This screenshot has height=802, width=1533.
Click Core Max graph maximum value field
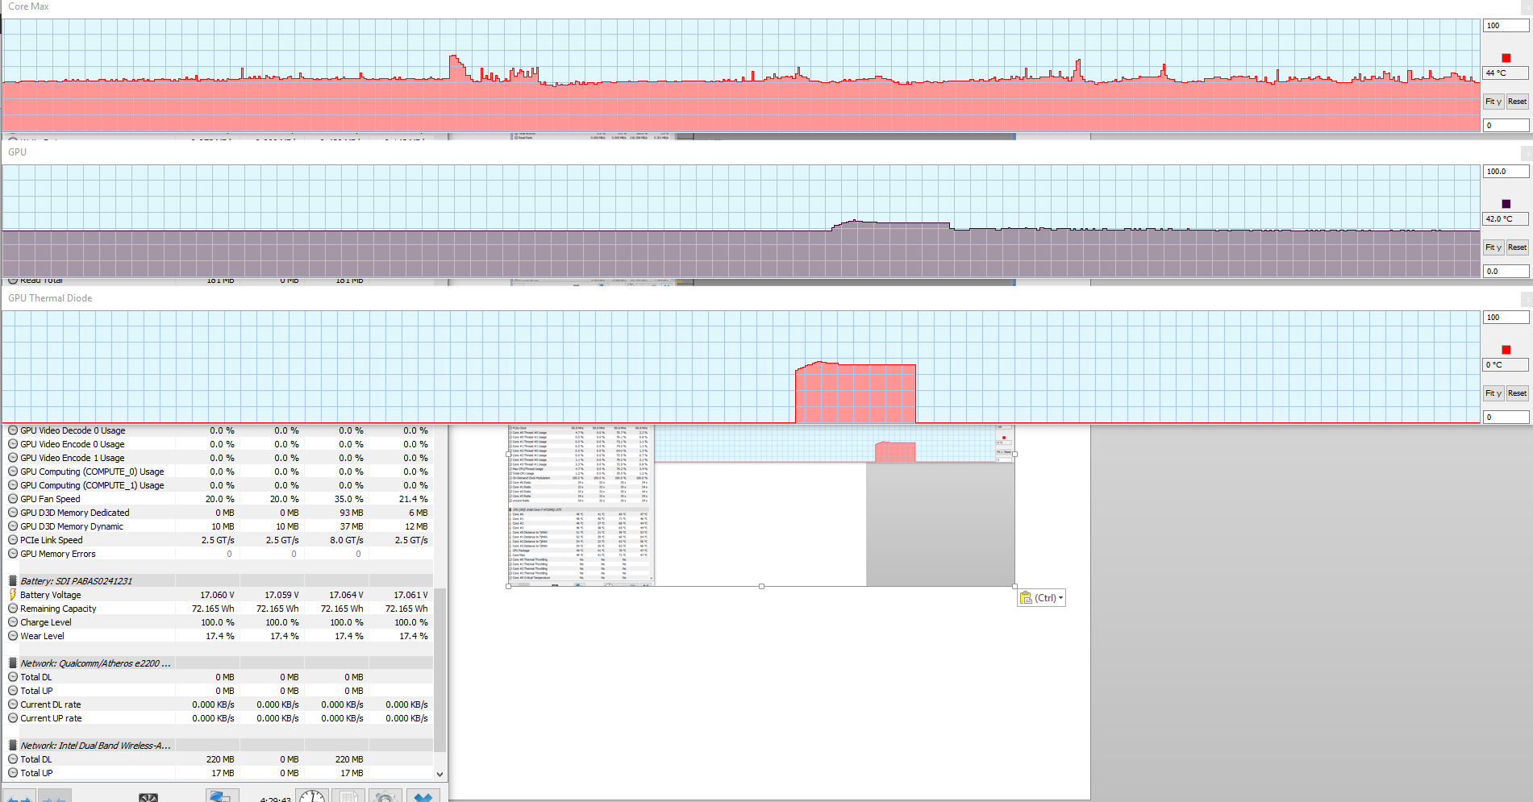(1506, 26)
